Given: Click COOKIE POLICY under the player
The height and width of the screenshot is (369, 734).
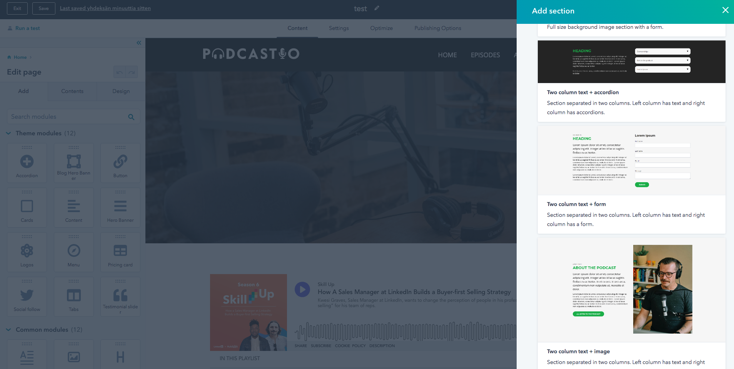Looking at the screenshot, I should (350, 346).
